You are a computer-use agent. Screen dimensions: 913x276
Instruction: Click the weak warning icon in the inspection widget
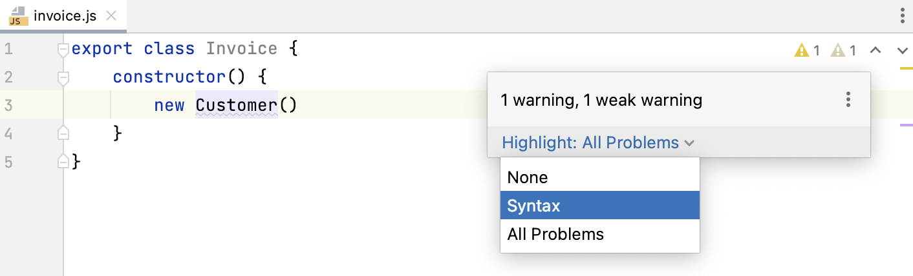pos(838,50)
